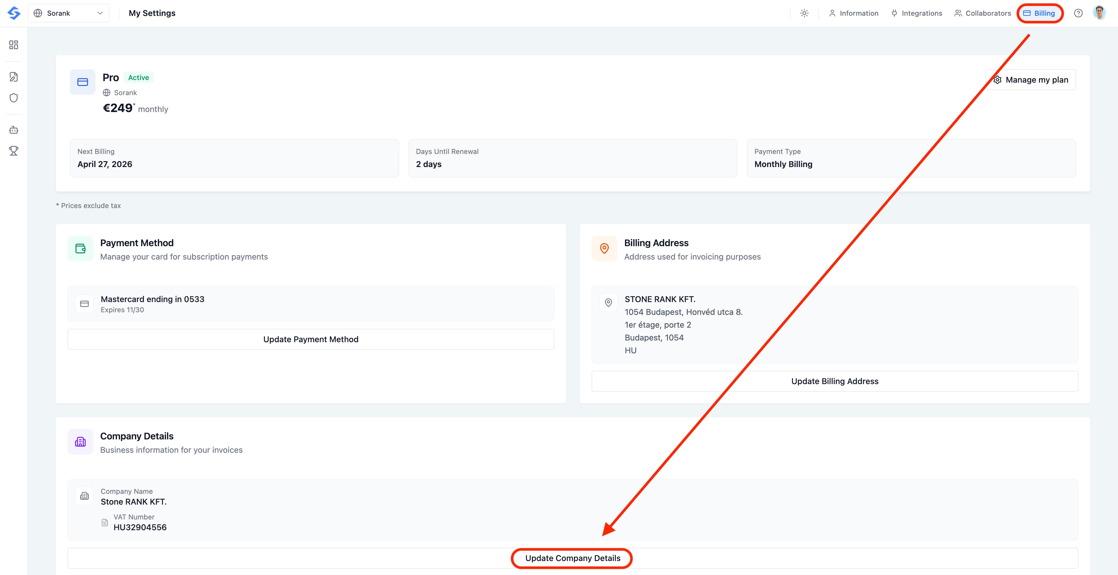Image resolution: width=1118 pixels, height=575 pixels.
Task: Click Update Payment Method button
Action: pyautogui.click(x=311, y=339)
